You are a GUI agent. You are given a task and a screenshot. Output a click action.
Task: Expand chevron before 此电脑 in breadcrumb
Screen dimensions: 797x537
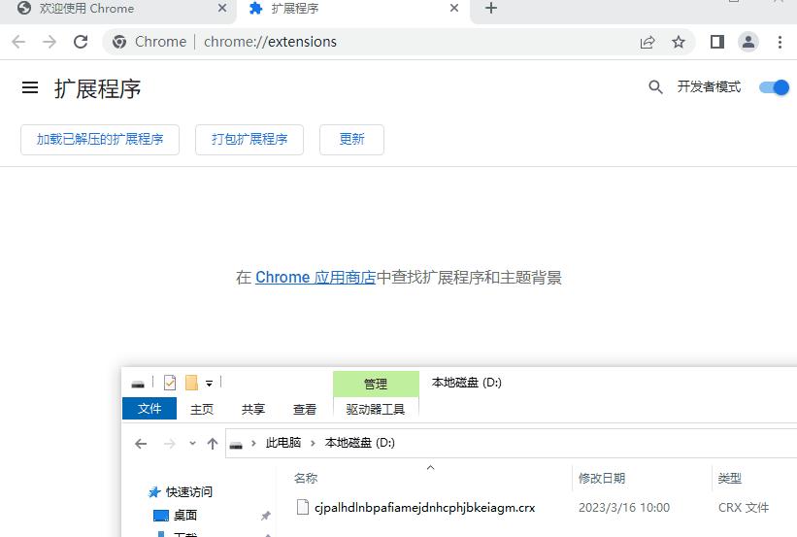(253, 443)
